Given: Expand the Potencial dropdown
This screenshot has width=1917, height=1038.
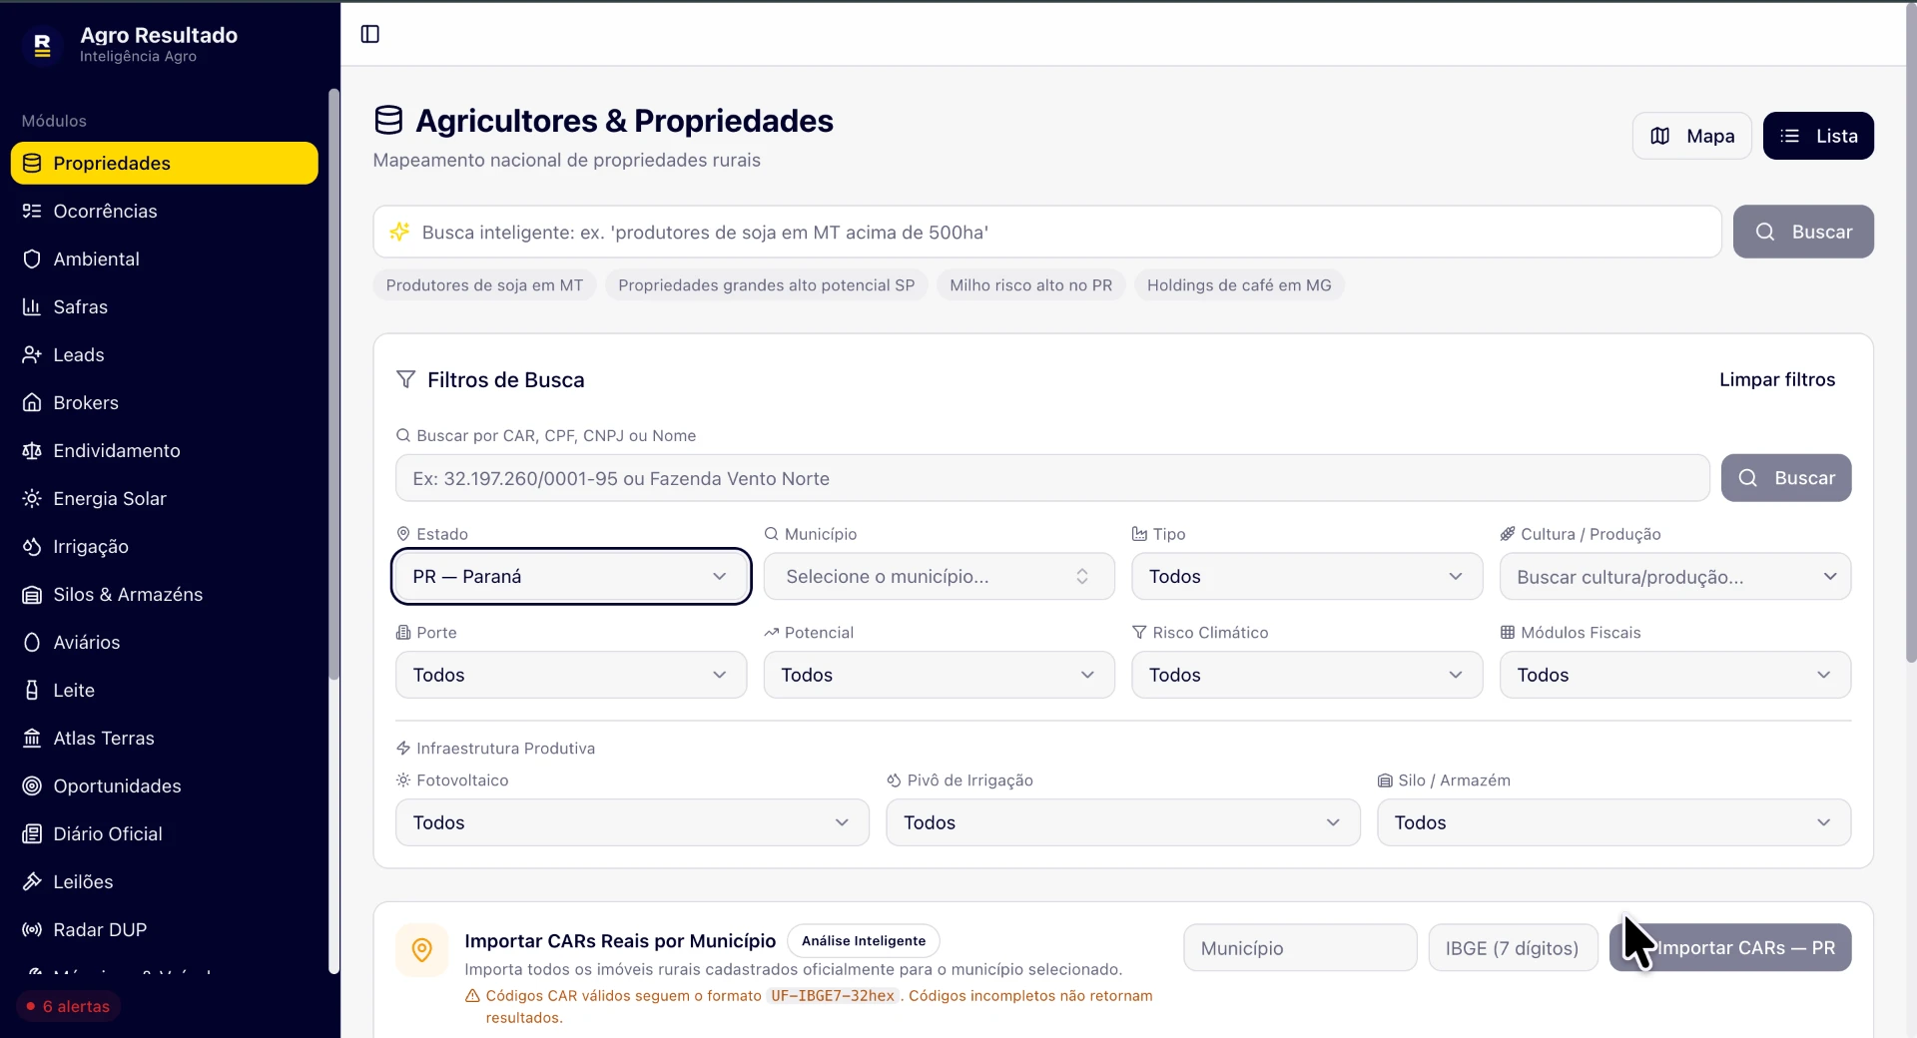Looking at the screenshot, I should 939,675.
